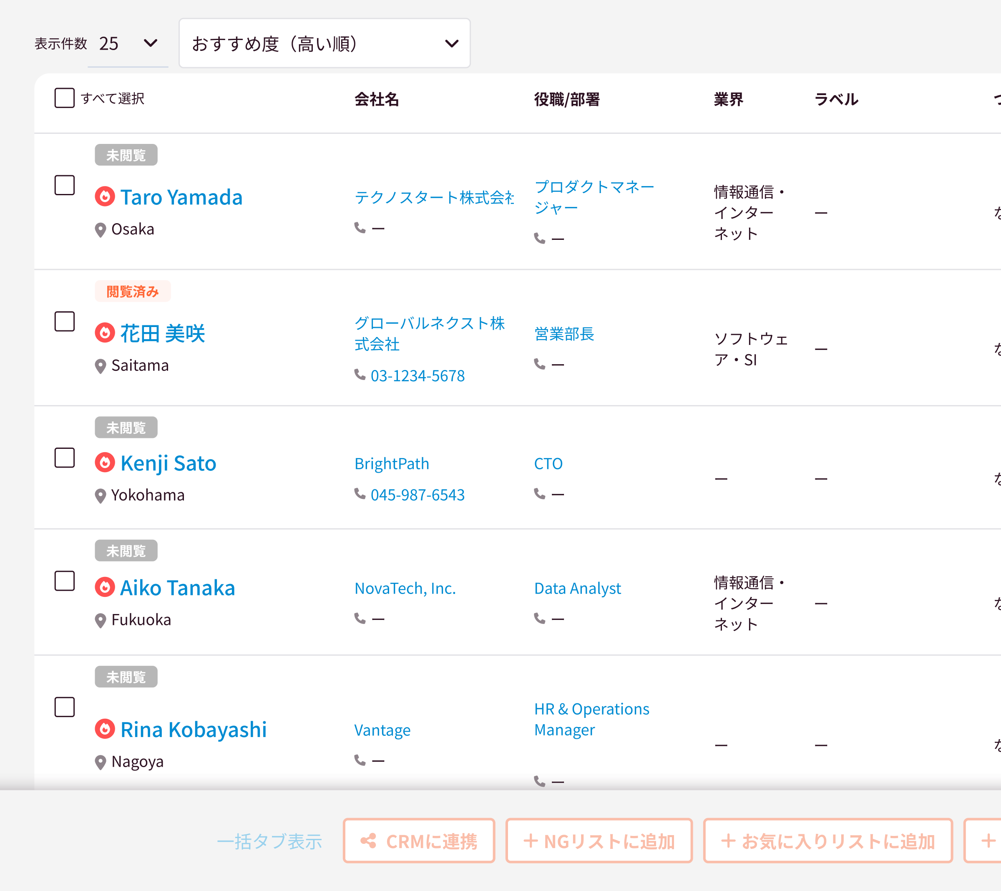1001x891 pixels.
Task: Open the Vantage company link
Action: click(x=382, y=730)
